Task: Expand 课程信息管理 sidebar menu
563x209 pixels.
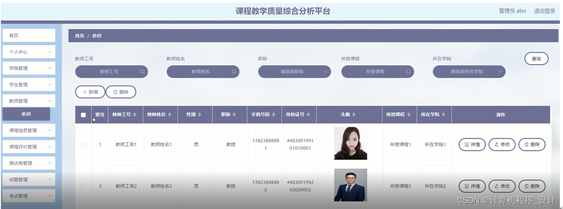Action: click(x=29, y=130)
